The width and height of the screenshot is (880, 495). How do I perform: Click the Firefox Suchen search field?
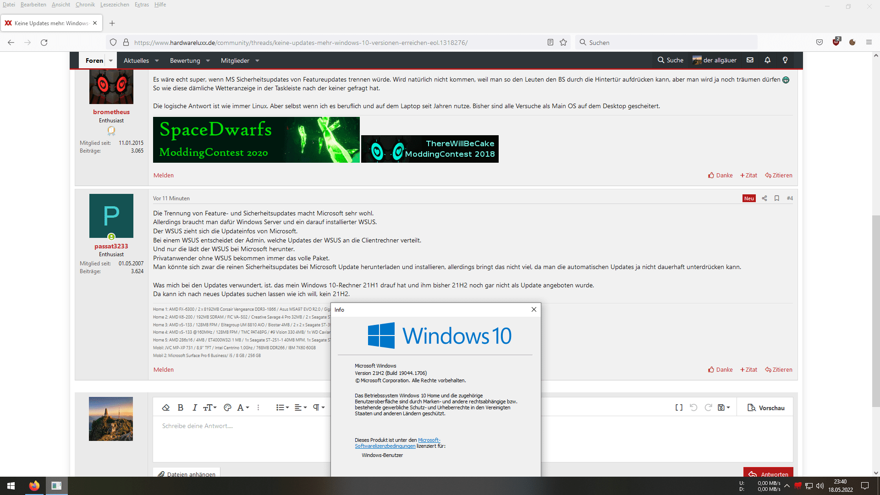tap(666, 42)
